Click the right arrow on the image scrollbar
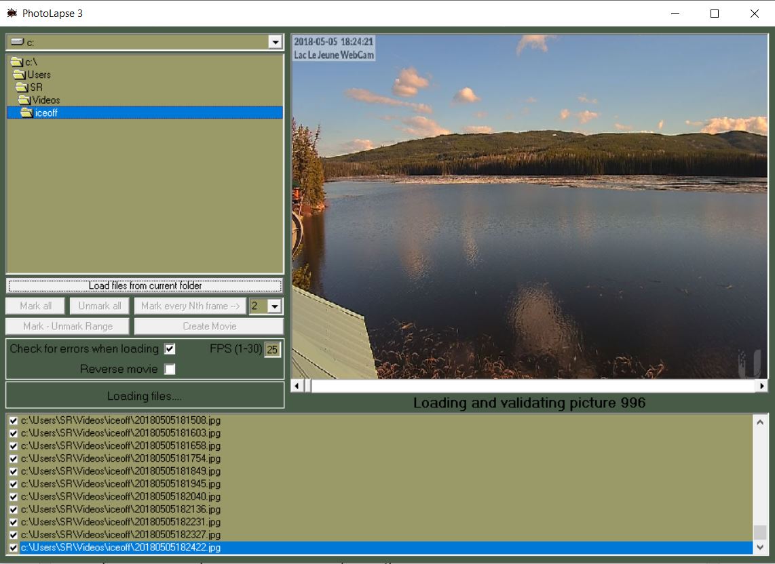775x564 pixels. (x=761, y=385)
